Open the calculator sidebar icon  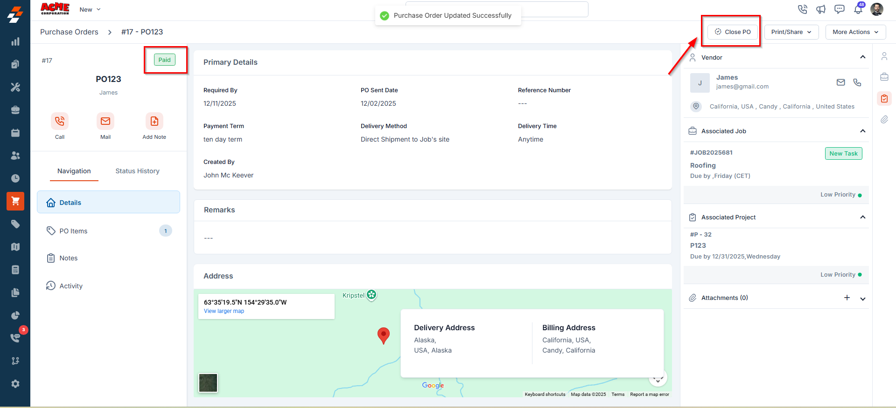tap(15, 270)
